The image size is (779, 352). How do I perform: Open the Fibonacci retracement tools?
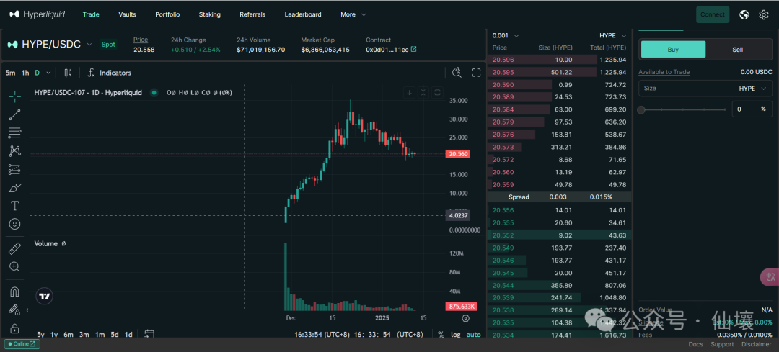click(15, 133)
